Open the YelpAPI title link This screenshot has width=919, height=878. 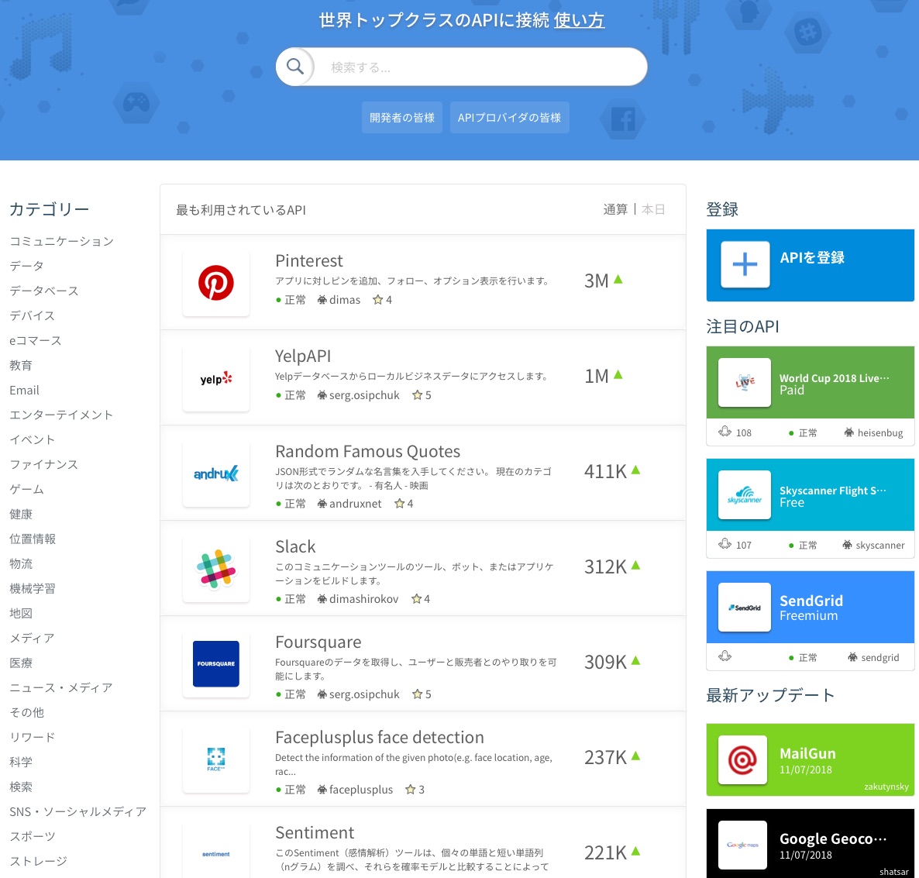coord(303,356)
